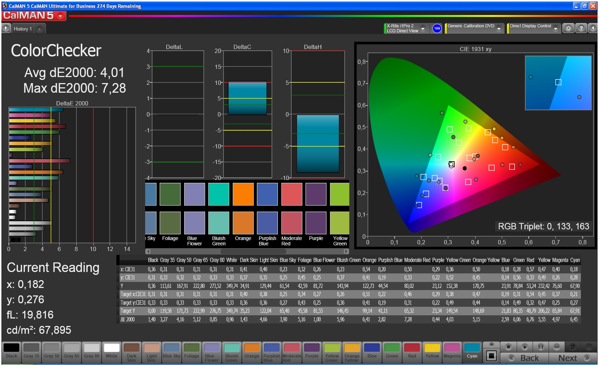
Task: Select the active Cyan swatch button
Action: click(472, 352)
